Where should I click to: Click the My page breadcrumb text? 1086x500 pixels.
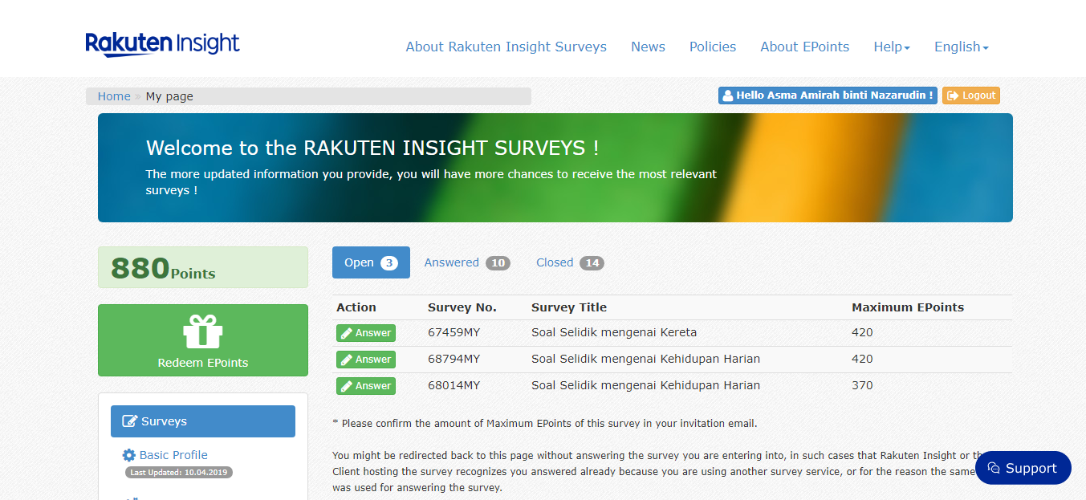[x=169, y=96]
